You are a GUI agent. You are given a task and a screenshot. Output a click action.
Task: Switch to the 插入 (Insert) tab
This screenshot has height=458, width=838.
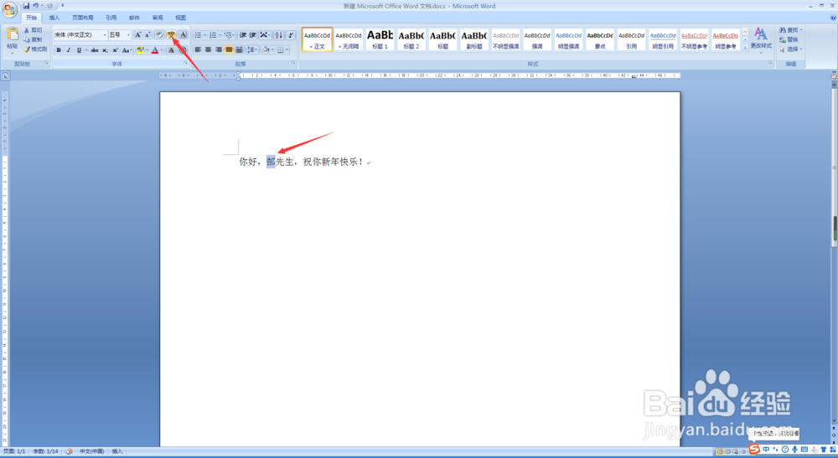click(54, 18)
